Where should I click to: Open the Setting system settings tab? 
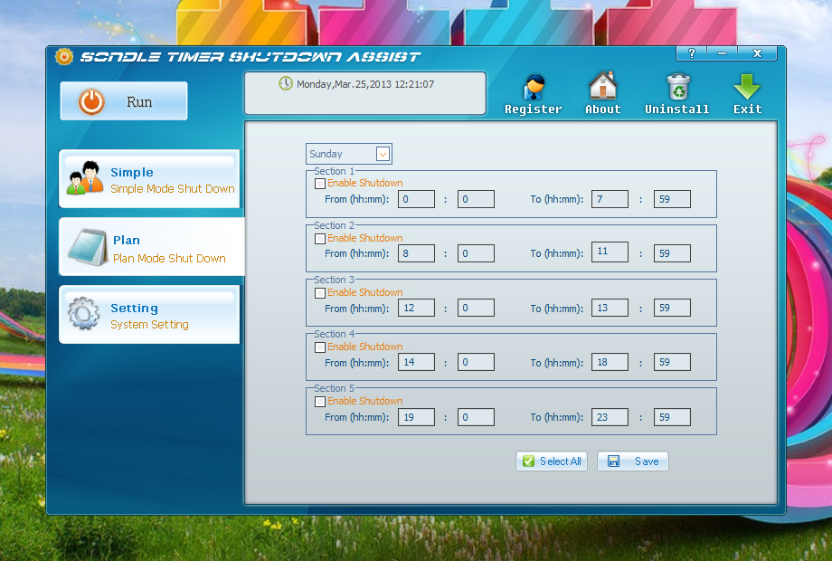click(150, 315)
